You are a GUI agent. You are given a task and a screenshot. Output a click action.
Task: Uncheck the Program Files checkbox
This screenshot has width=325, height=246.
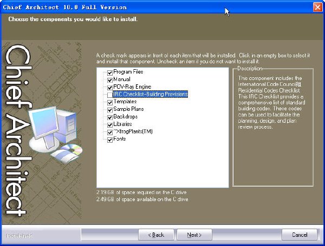pyautogui.click(x=110, y=72)
